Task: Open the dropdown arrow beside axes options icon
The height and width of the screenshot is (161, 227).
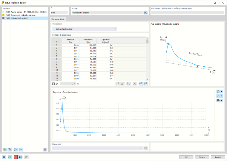Action: tap(222, 96)
